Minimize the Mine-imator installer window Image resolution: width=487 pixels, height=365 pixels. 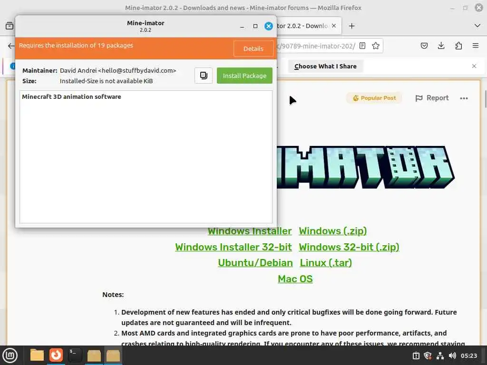(x=242, y=27)
